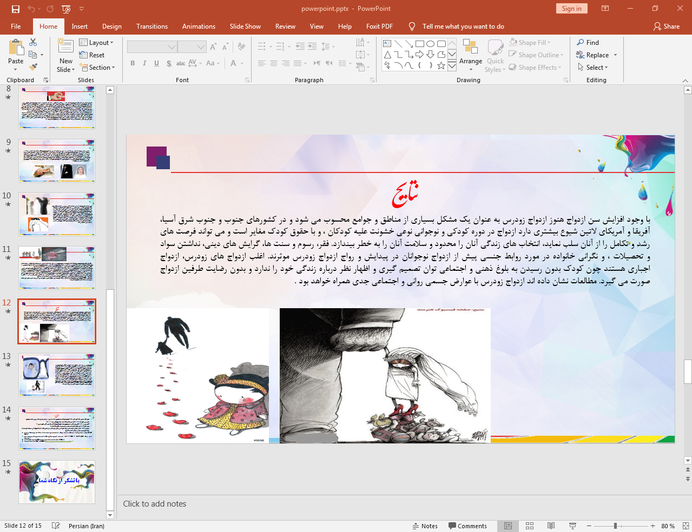The width and height of the screenshot is (692, 532).
Task: Expand shapes gallery More arrow
Action: click(x=452, y=65)
